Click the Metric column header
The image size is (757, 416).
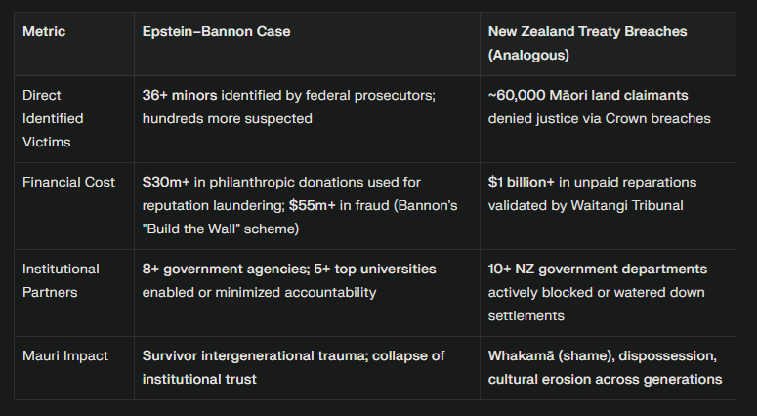43,32
